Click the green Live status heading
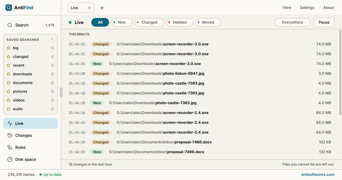The height and width of the screenshot is (180, 342). [x=76, y=22]
